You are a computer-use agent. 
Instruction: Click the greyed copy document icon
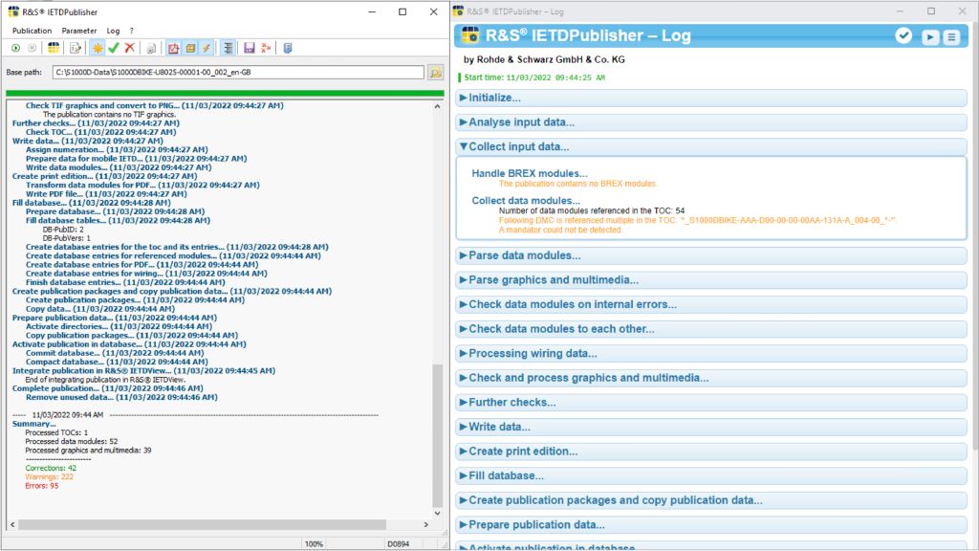pos(151,48)
